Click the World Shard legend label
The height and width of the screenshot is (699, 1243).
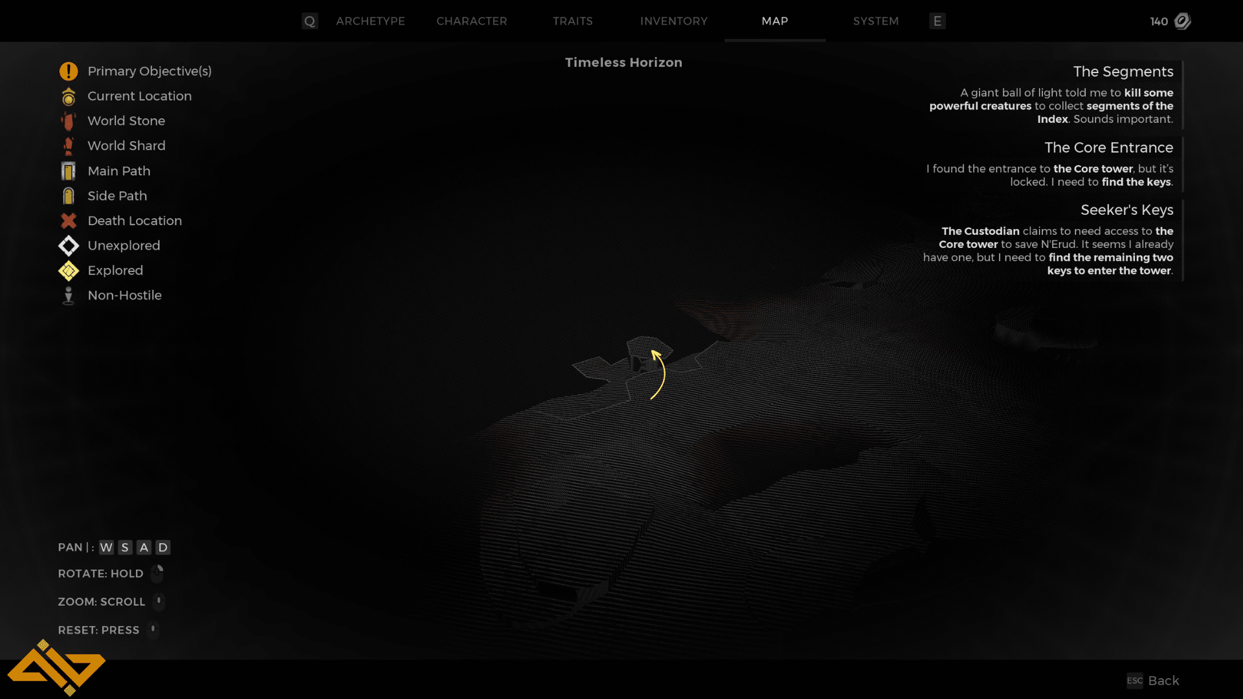click(x=126, y=146)
